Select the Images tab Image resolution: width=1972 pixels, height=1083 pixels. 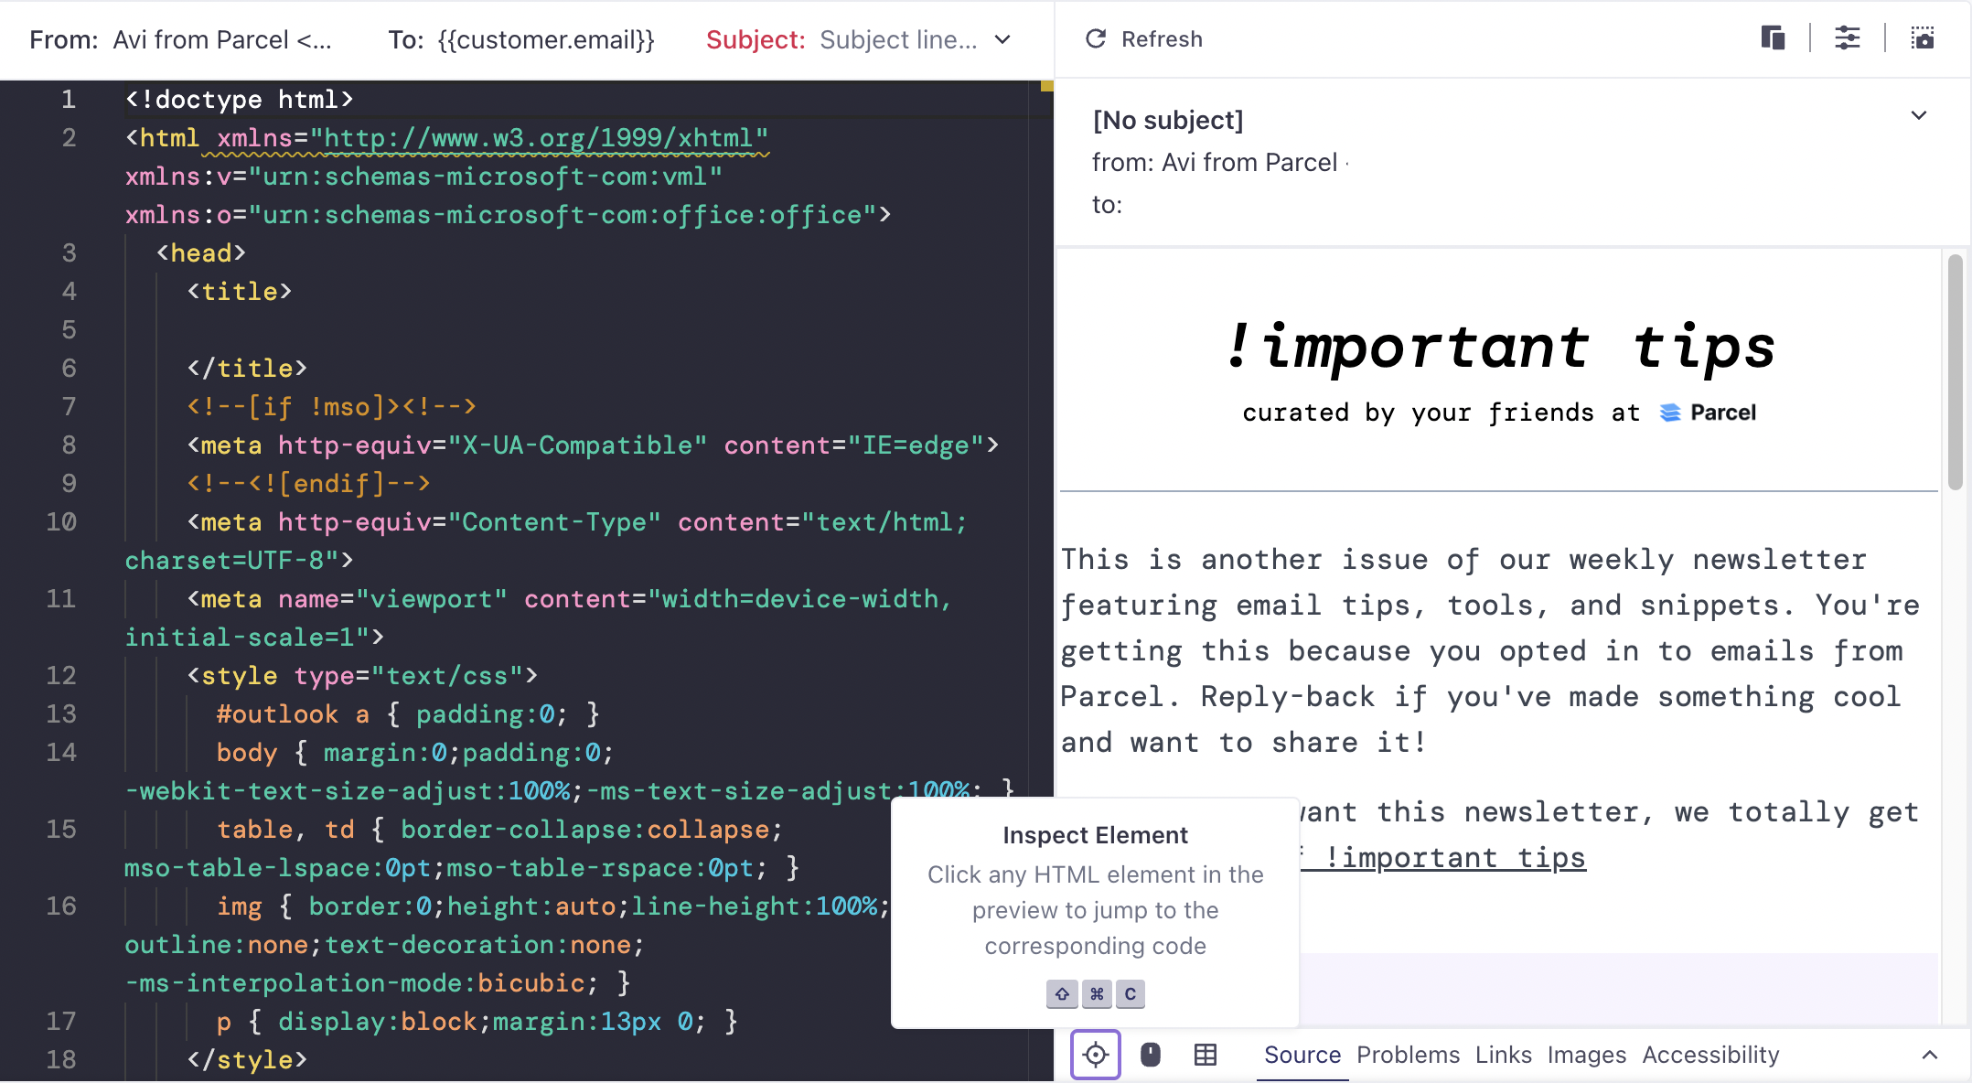tap(1586, 1055)
